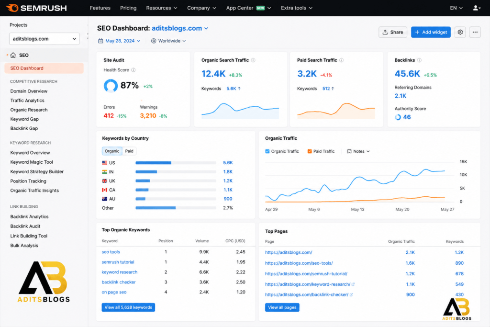Click the 2.1K referring domains value

[x=401, y=96]
